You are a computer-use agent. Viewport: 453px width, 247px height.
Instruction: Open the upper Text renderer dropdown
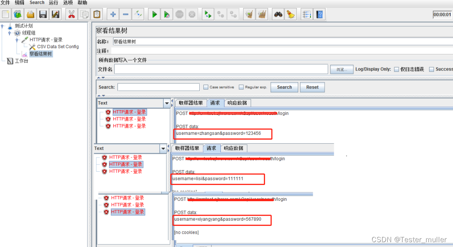point(167,103)
